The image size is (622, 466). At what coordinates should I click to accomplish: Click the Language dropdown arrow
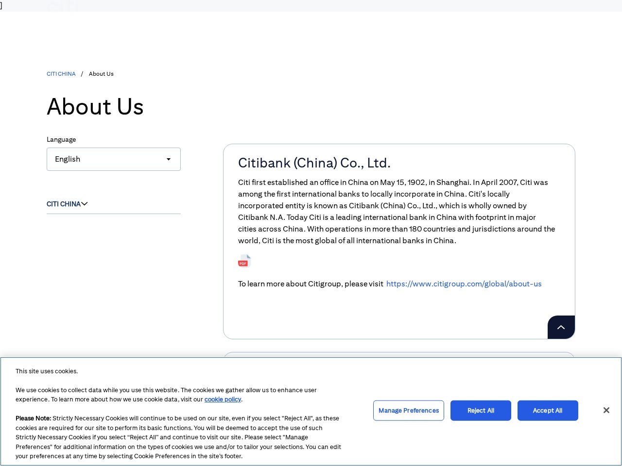point(169,159)
